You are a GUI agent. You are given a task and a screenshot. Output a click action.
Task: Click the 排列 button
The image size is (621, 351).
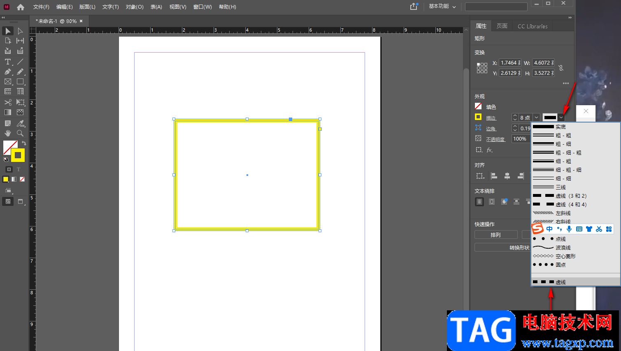point(495,235)
